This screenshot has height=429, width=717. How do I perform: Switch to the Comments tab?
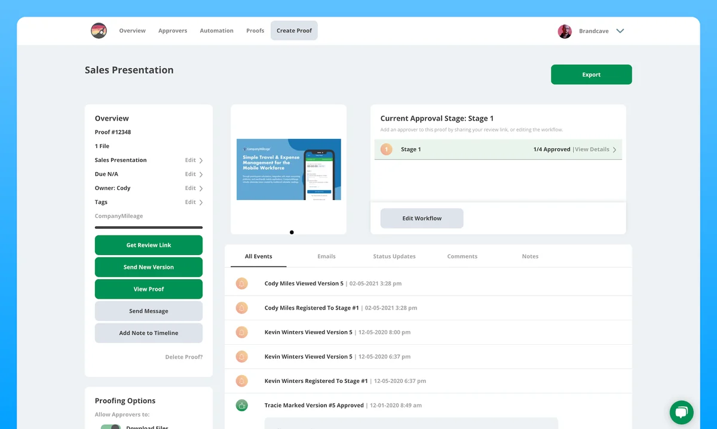coord(462,256)
